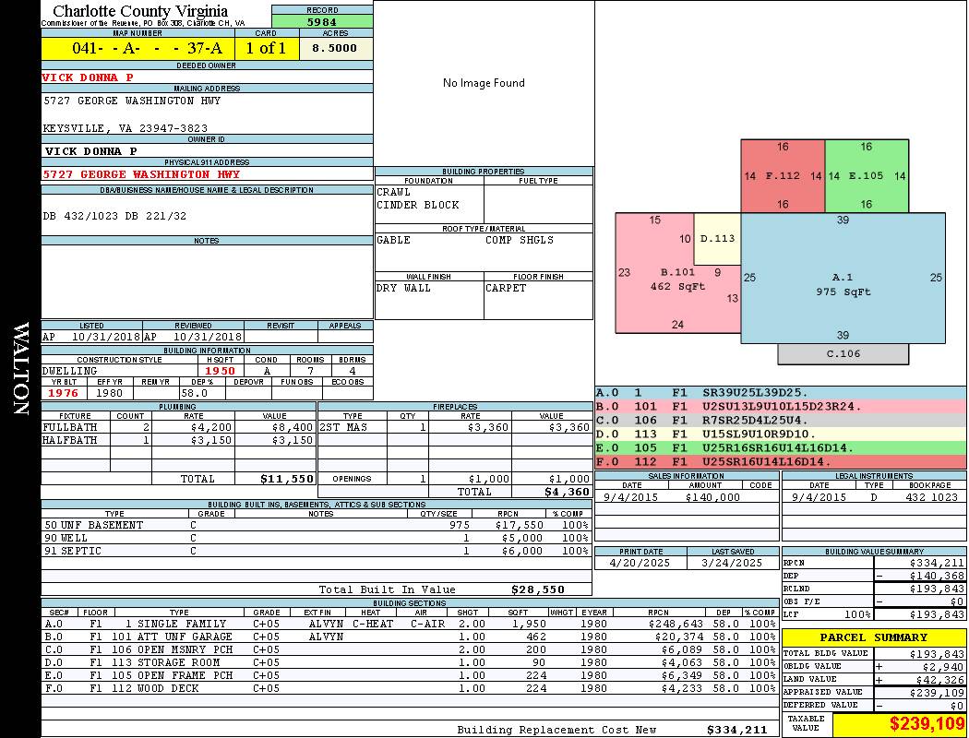The image size is (969, 738).
Task: Select the gray C.106 porch strip
Action: tap(843, 354)
